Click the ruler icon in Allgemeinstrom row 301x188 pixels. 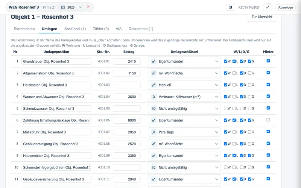(x=154, y=73)
